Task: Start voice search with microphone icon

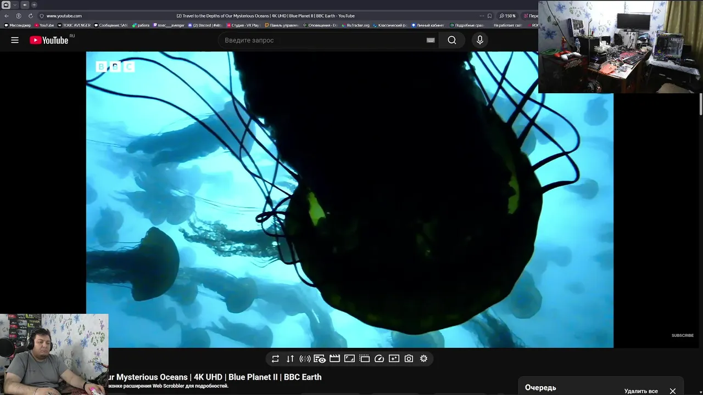Action: tap(480, 40)
